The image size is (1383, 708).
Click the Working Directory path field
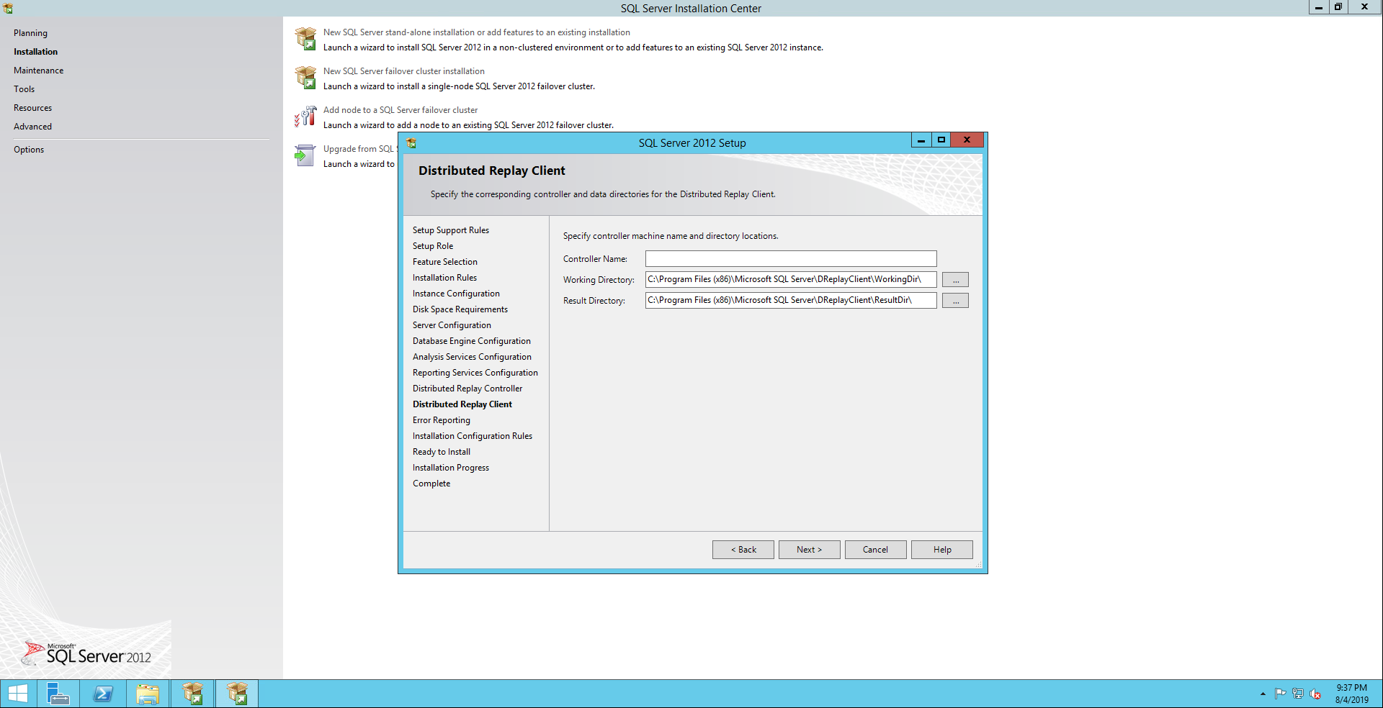[x=790, y=280]
